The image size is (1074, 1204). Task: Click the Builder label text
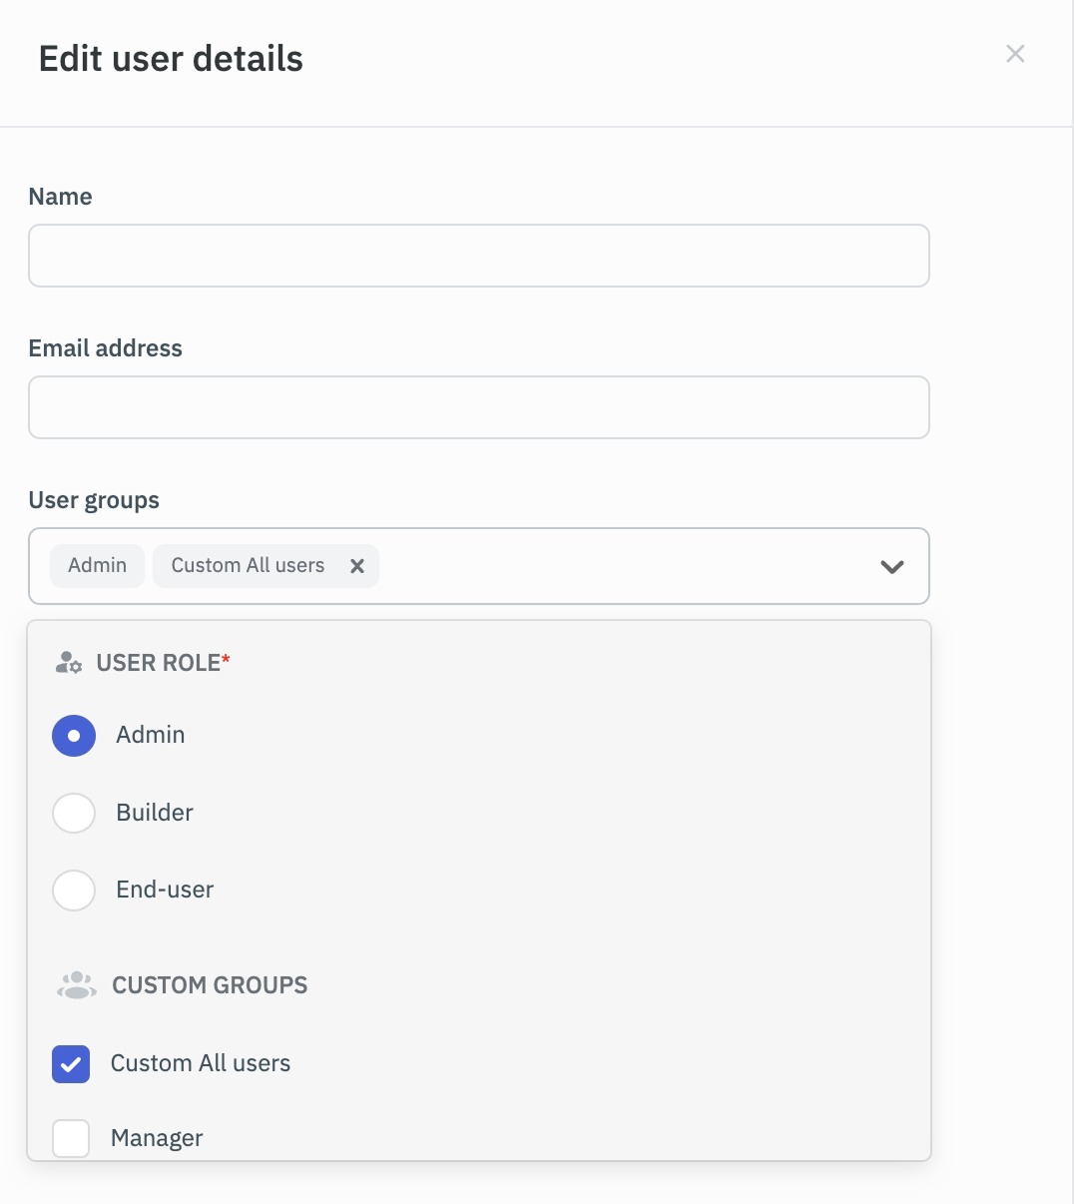click(x=154, y=813)
